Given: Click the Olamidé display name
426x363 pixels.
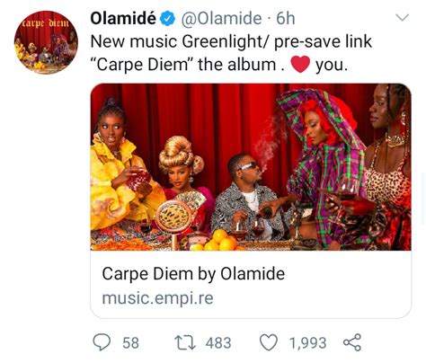Looking at the screenshot, I should click(x=123, y=18).
